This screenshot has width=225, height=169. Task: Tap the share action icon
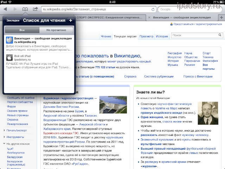pyautogui.click(x=35, y=9)
